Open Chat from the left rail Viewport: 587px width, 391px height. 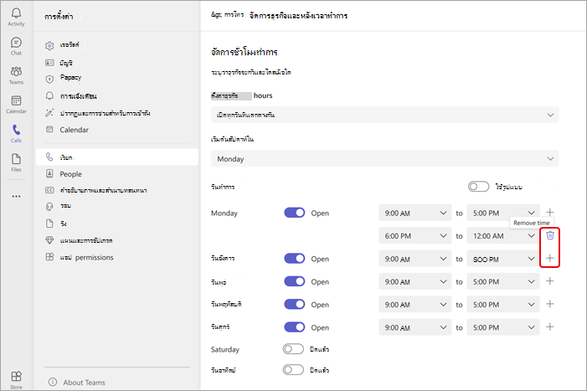pos(16,46)
